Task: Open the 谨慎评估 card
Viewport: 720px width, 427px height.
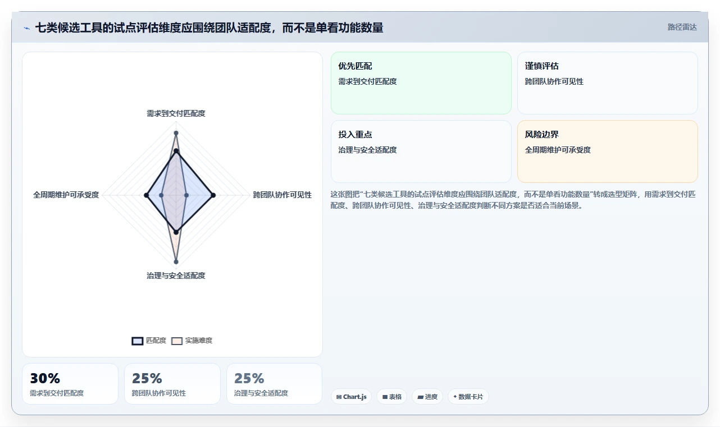Action: click(x=608, y=83)
